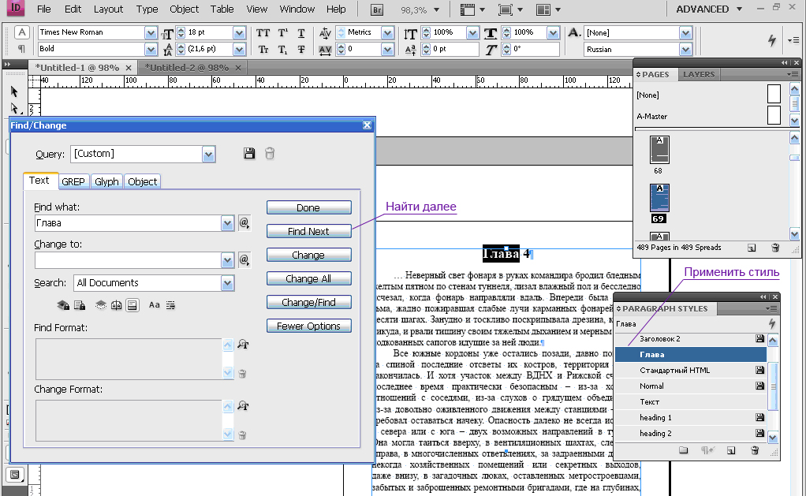Apply Underline formatting in control bar
This screenshot has width=806, height=496.
(301, 33)
